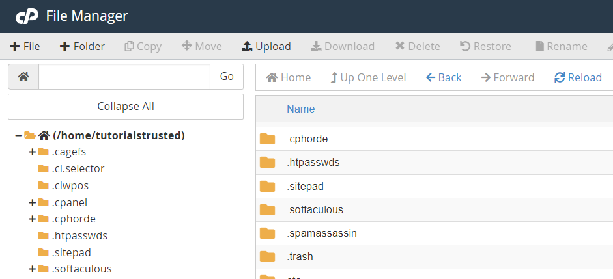Screen dimensions: 613x279
Task: Expand the .cagefs tree folder
Action: point(33,152)
